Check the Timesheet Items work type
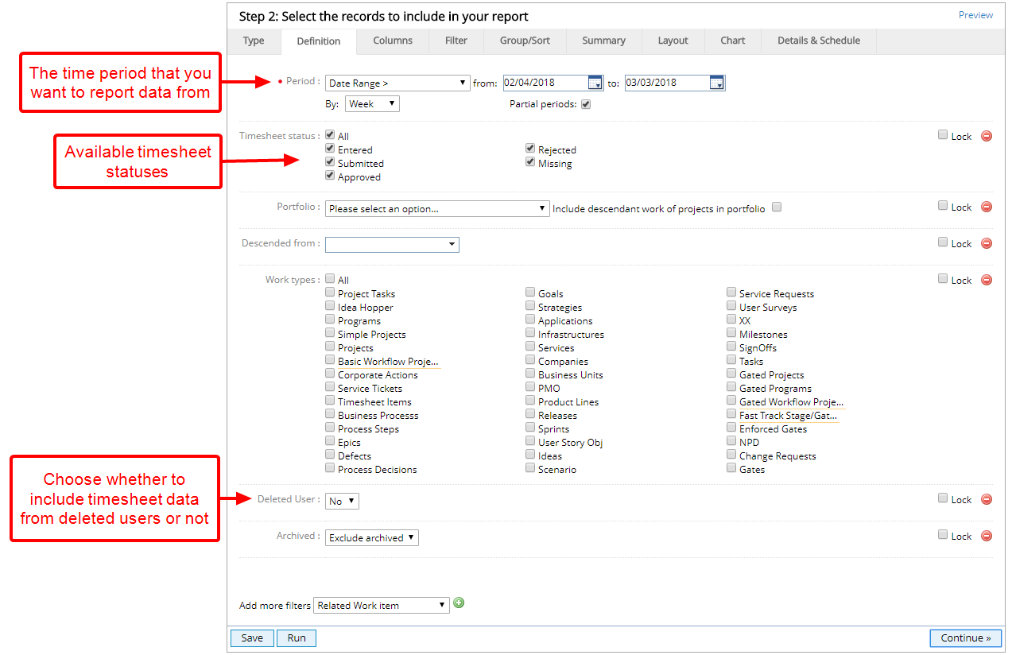The image size is (1012, 655). point(330,401)
